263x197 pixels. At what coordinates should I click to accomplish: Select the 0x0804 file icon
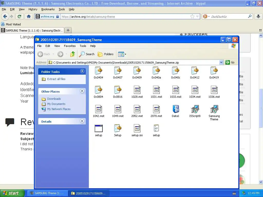coord(98,90)
